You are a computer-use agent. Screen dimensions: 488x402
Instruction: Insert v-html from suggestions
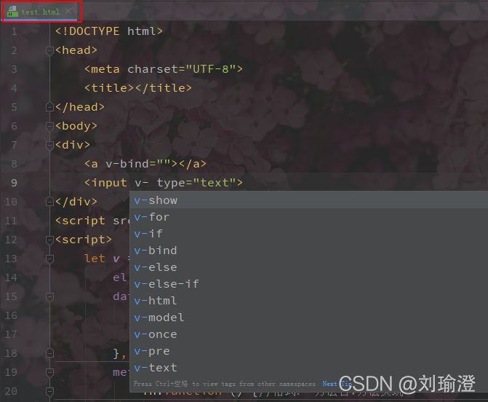(x=309, y=301)
